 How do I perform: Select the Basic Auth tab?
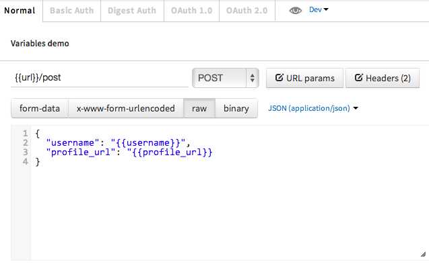coord(71,11)
